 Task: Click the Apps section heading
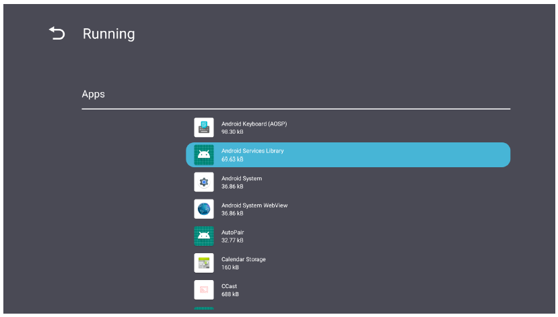pos(94,95)
